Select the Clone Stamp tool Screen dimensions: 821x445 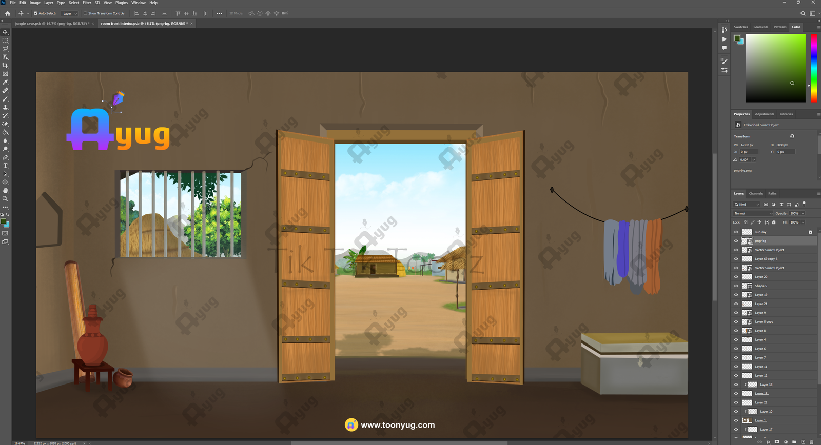click(6, 107)
